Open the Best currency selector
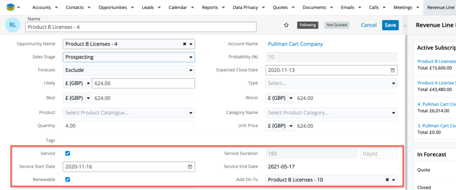The width and height of the screenshot is (456, 190). click(x=77, y=98)
